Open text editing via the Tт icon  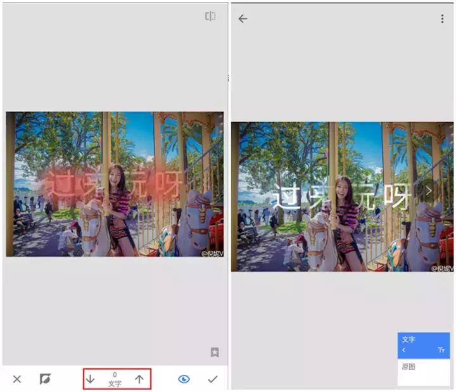441,350
